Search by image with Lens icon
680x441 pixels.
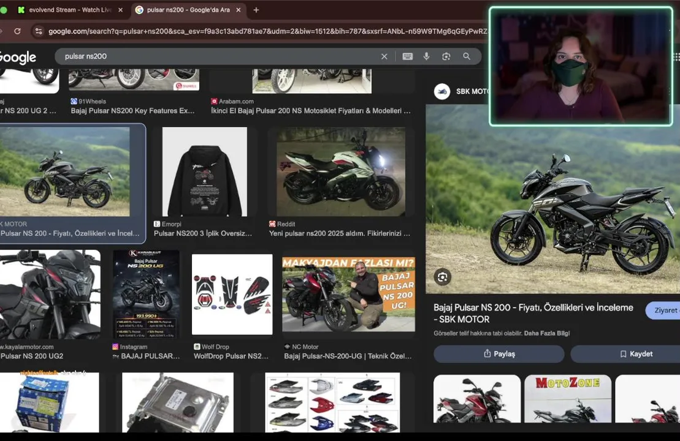446,56
